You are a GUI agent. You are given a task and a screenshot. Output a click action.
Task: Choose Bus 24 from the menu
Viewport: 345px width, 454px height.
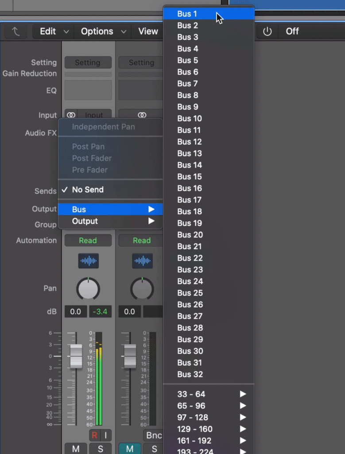[x=209, y=281]
